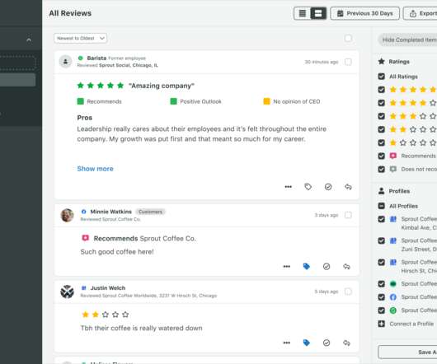Click the yellow No opinion of CEO square

pyautogui.click(x=266, y=101)
